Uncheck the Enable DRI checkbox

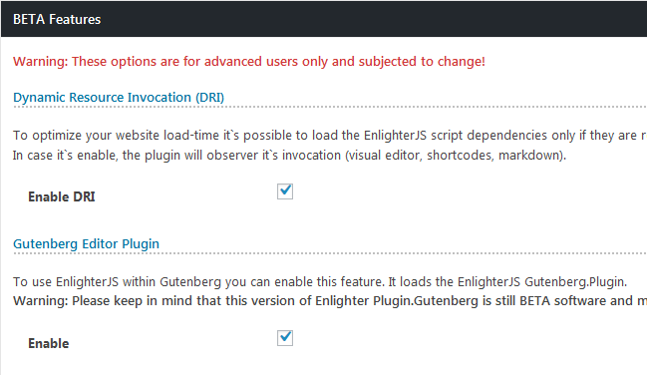[285, 191]
